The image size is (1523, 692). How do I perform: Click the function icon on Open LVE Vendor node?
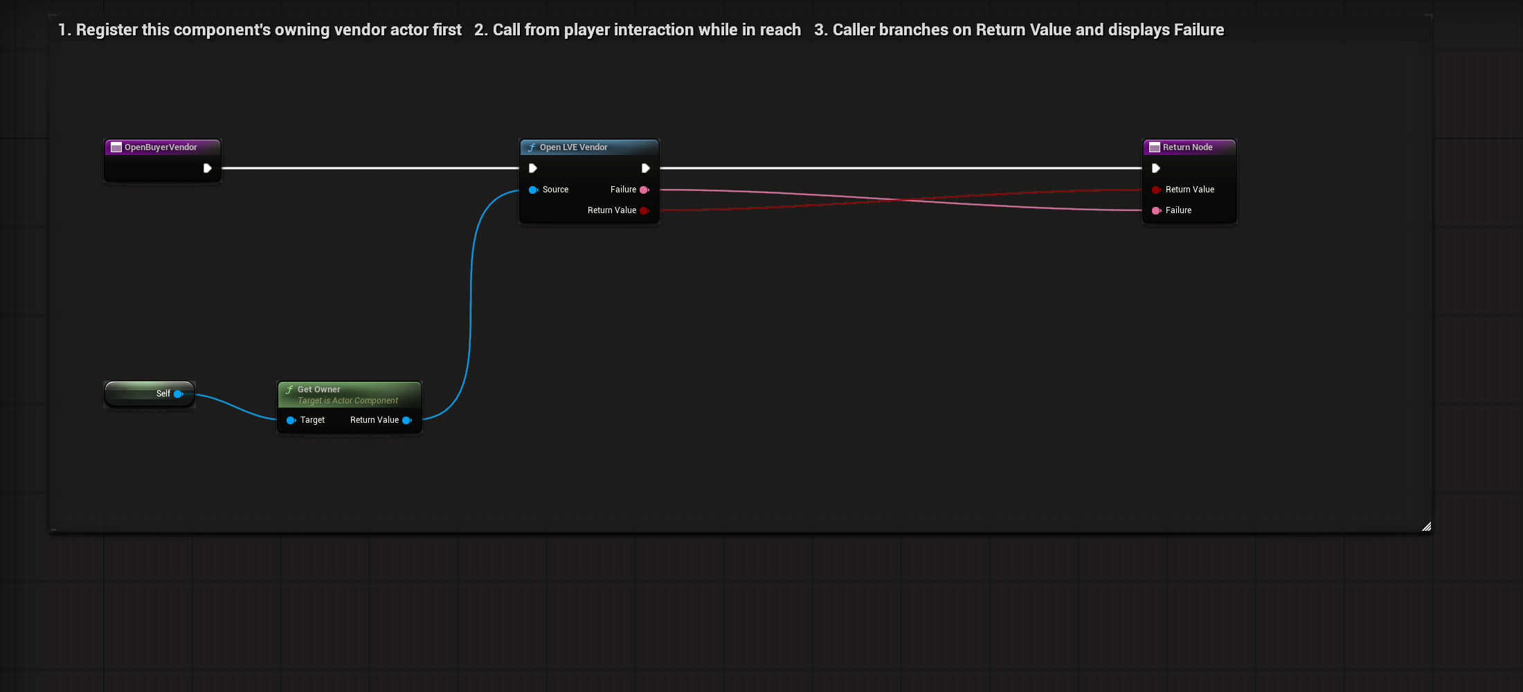tap(532, 147)
